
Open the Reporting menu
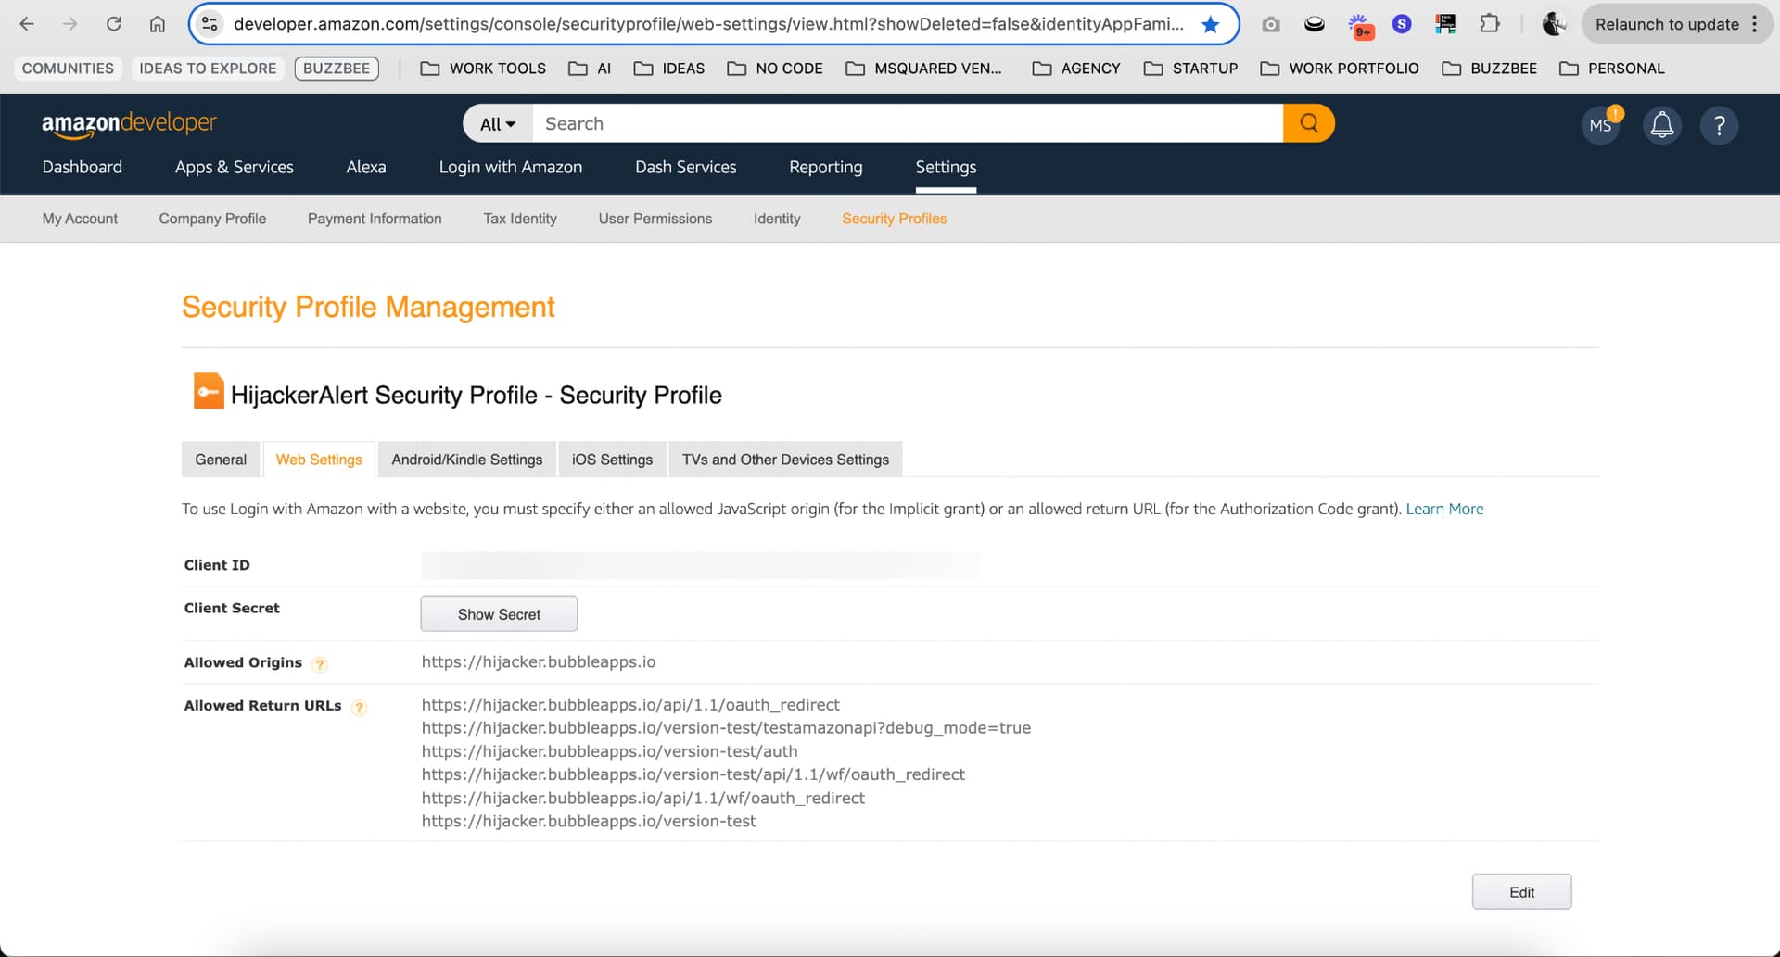(x=826, y=167)
